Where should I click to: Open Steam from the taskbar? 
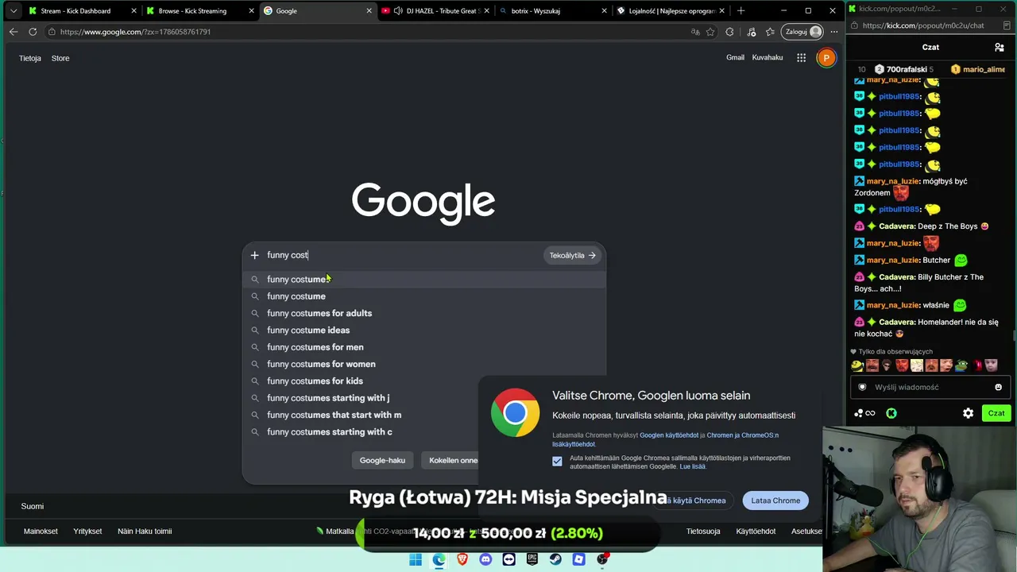pos(555,559)
